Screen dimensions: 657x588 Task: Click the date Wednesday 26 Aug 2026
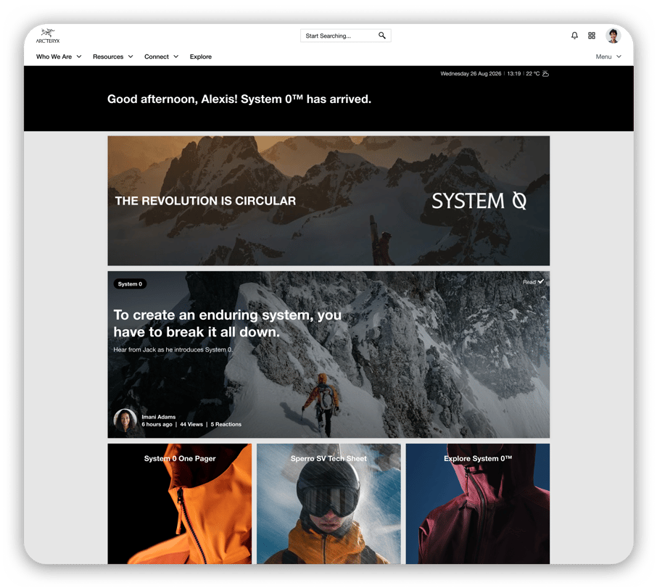pos(471,74)
